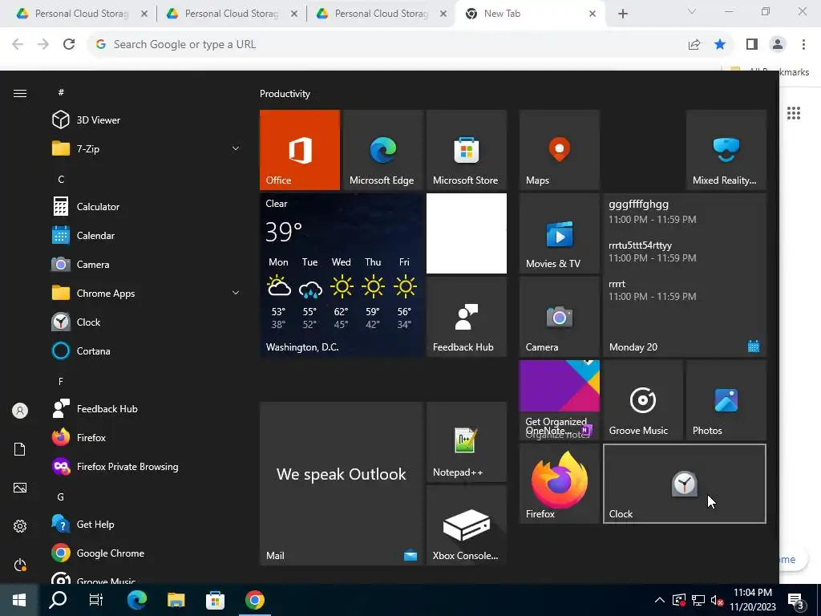The image size is (821, 616).
Task: Open the Camera tile
Action: (x=559, y=317)
